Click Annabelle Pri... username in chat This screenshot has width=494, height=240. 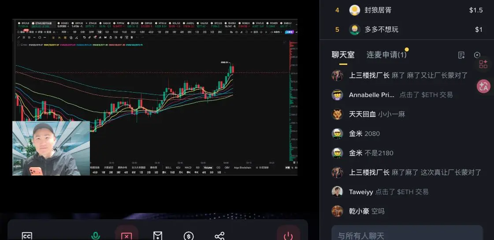pyautogui.click(x=372, y=95)
